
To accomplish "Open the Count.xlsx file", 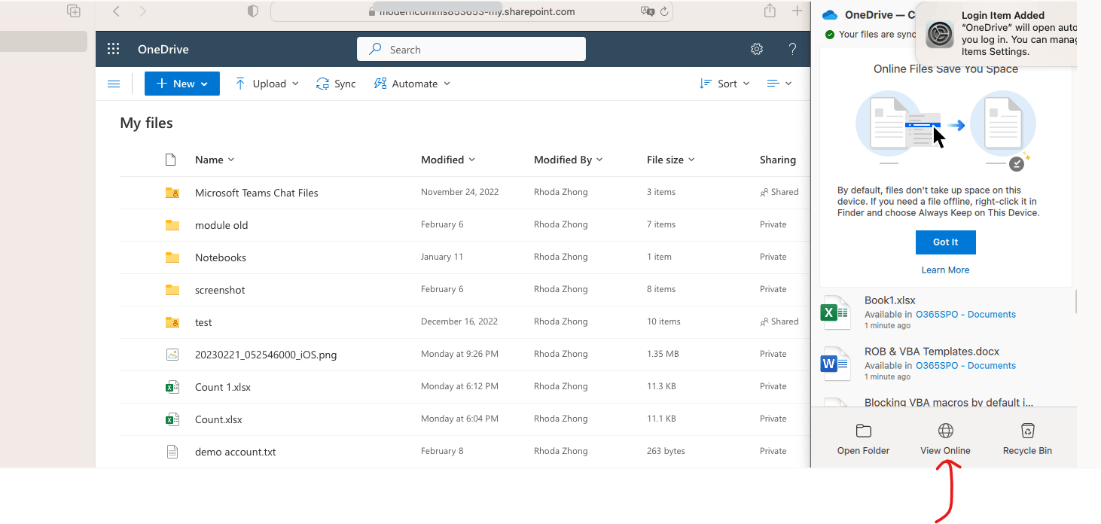I will [x=218, y=419].
